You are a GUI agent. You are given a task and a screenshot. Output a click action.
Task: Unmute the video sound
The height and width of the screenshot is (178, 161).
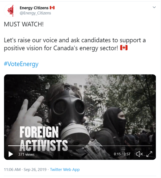pyautogui.click(x=139, y=154)
